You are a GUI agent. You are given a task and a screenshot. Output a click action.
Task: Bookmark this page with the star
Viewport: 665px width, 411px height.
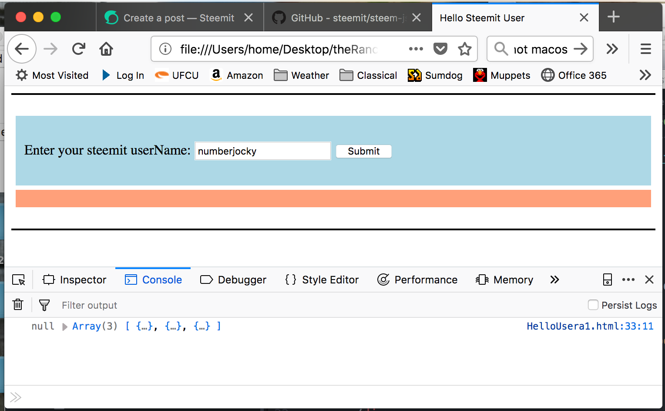coord(465,49)
